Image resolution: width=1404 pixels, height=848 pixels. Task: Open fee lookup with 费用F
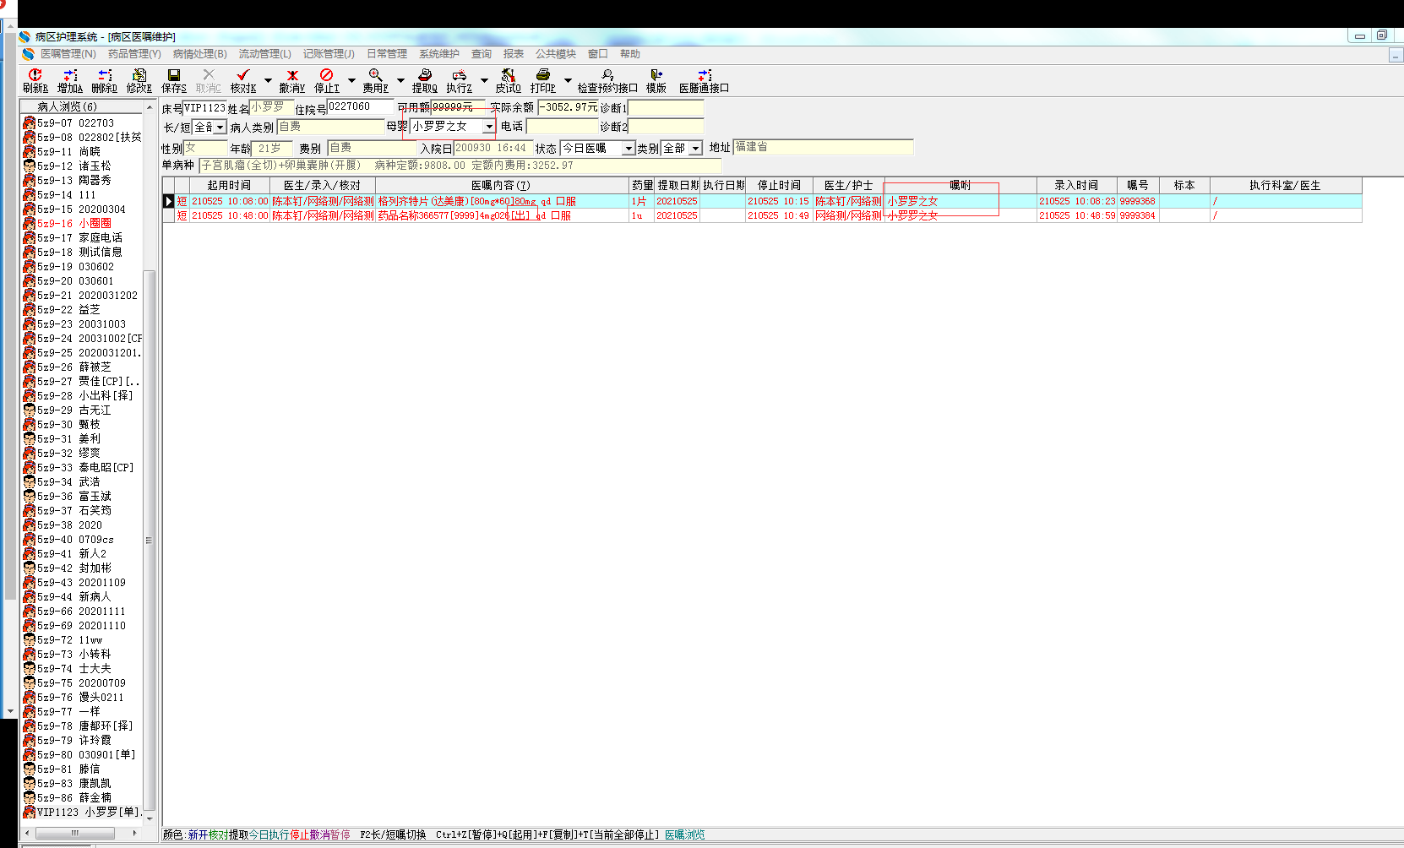point(376,80)
